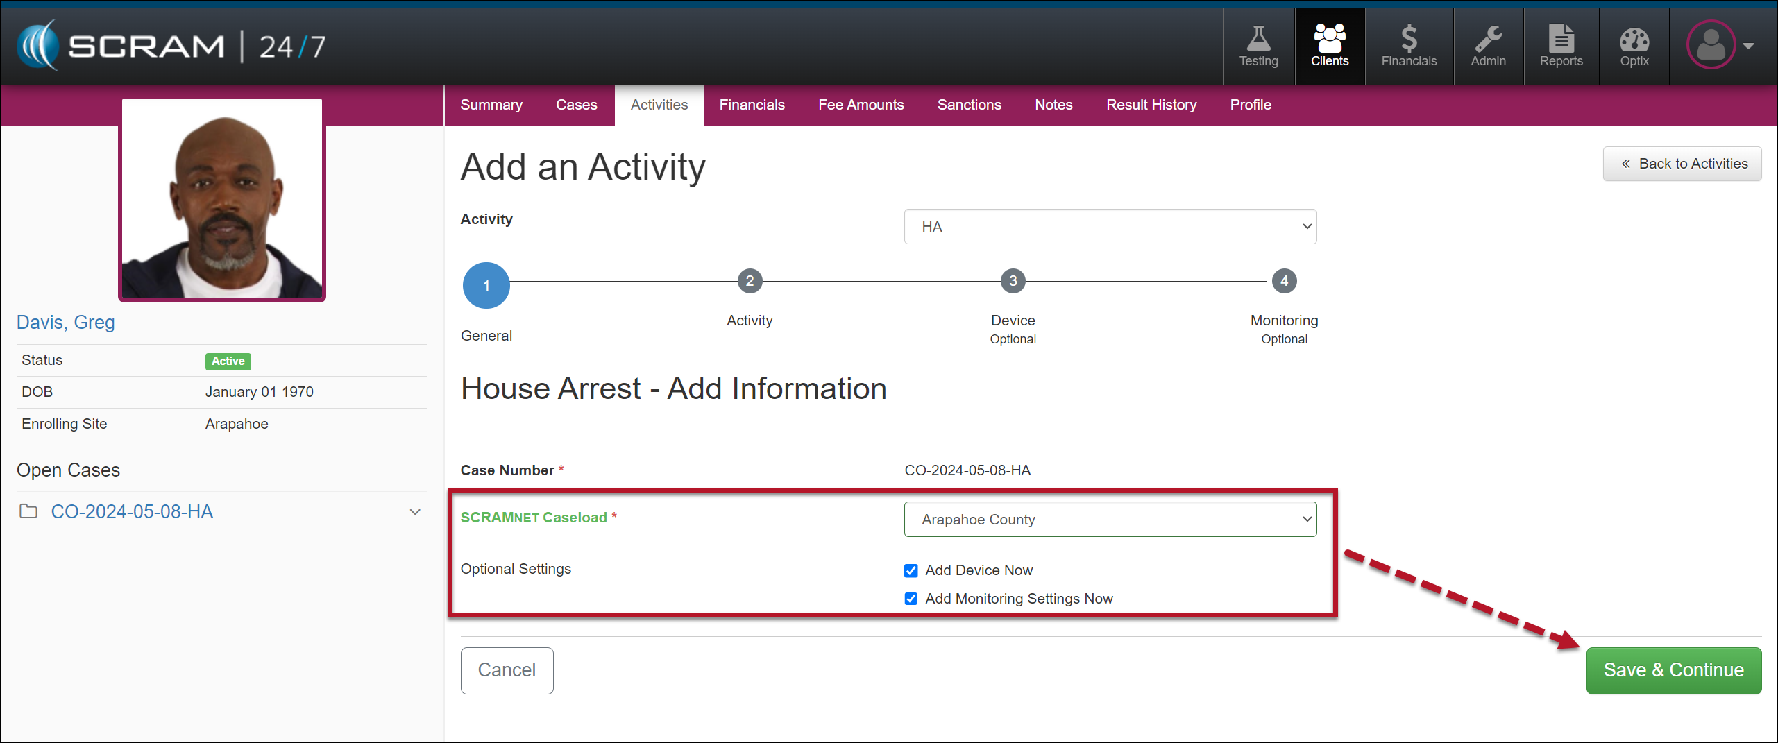
Task: Click step 3 Device progress marker
Action: pyautogui.click(x=1013, y=281)
